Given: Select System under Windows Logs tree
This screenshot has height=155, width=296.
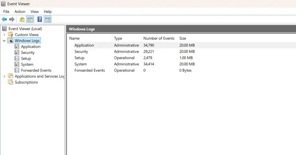Looking at the screenshot, I should (x=27, y=64).
